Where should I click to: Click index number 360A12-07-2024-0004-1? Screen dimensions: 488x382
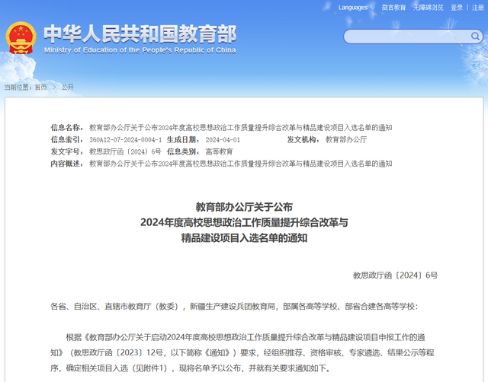coord(125,140)
